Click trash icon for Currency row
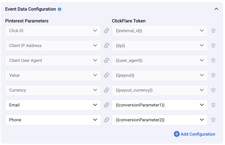This screenshot has height=145, width=225. click(x=213, y=90)
